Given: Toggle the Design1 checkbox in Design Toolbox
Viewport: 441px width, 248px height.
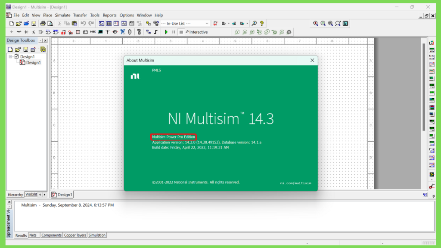Looking at the screenshot, I should click(x=17, y=56).
